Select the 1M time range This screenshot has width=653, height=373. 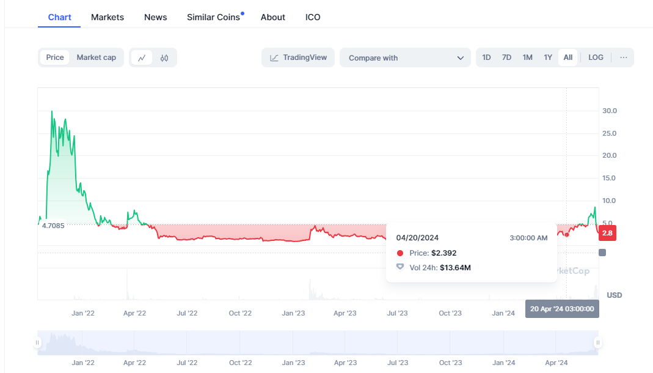527,57
